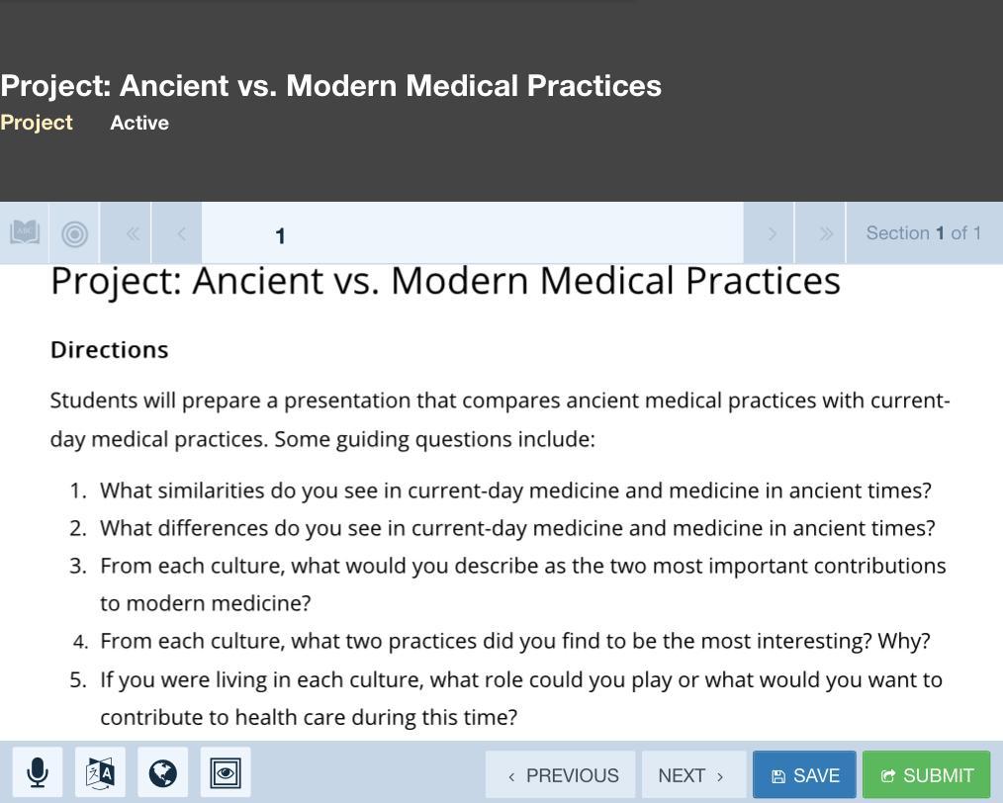Activate the microphone read-aloud tool
Viewport: 1003px width, 803px height.
click(x=38, y=772)
